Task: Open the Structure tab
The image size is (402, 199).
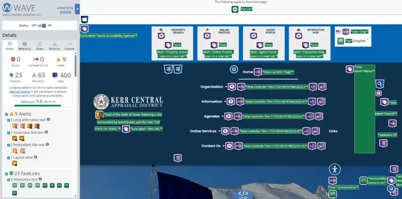Action: [54, 46]
